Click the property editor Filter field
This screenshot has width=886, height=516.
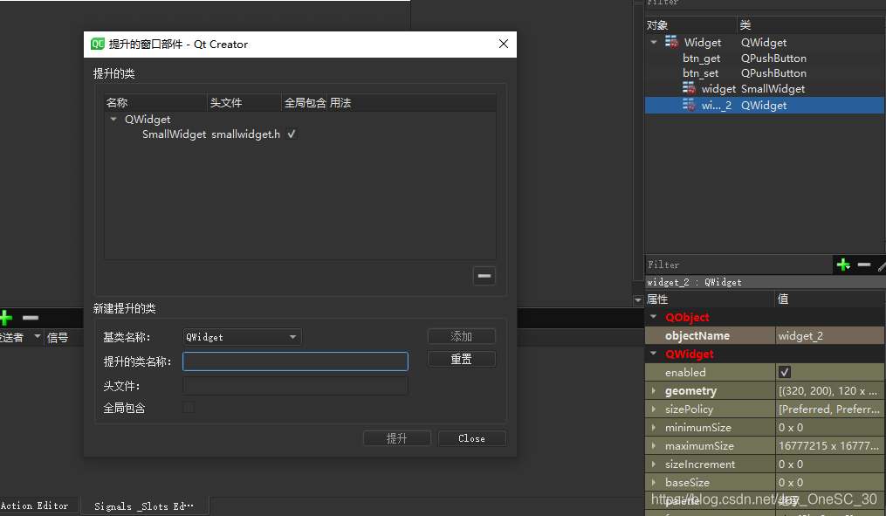coord(739,265)
